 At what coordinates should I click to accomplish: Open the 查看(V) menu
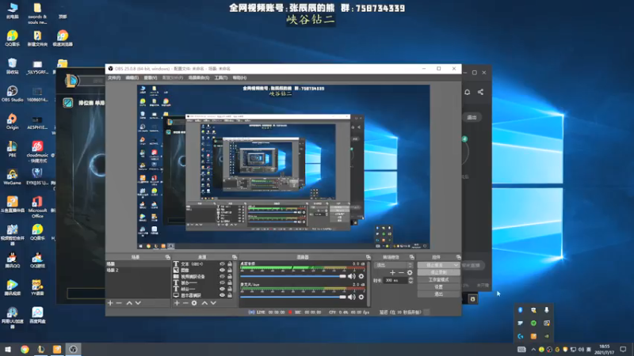[x=151, y=78]
